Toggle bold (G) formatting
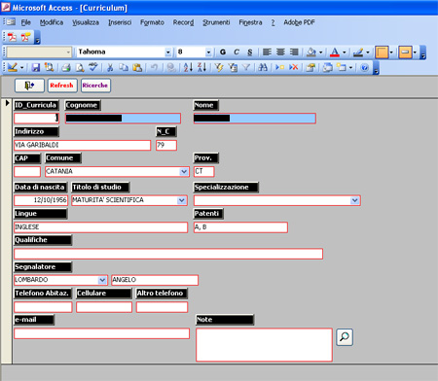This screenshot has width=438, height=381. point(223,52)
